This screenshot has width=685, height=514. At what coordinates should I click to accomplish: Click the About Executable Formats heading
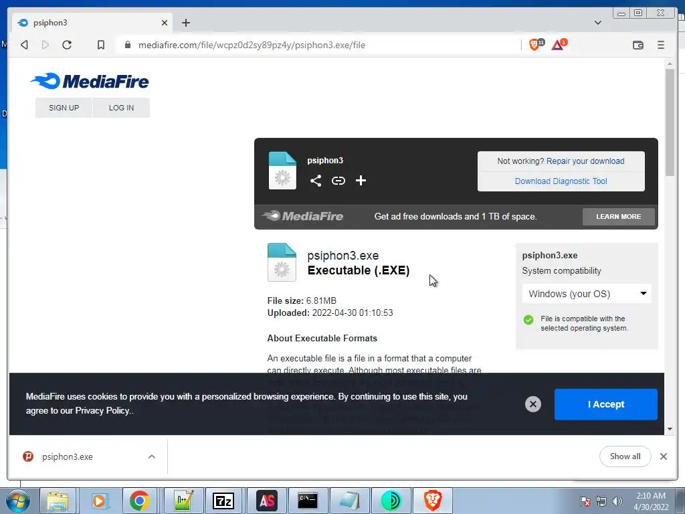coord(322,338)
